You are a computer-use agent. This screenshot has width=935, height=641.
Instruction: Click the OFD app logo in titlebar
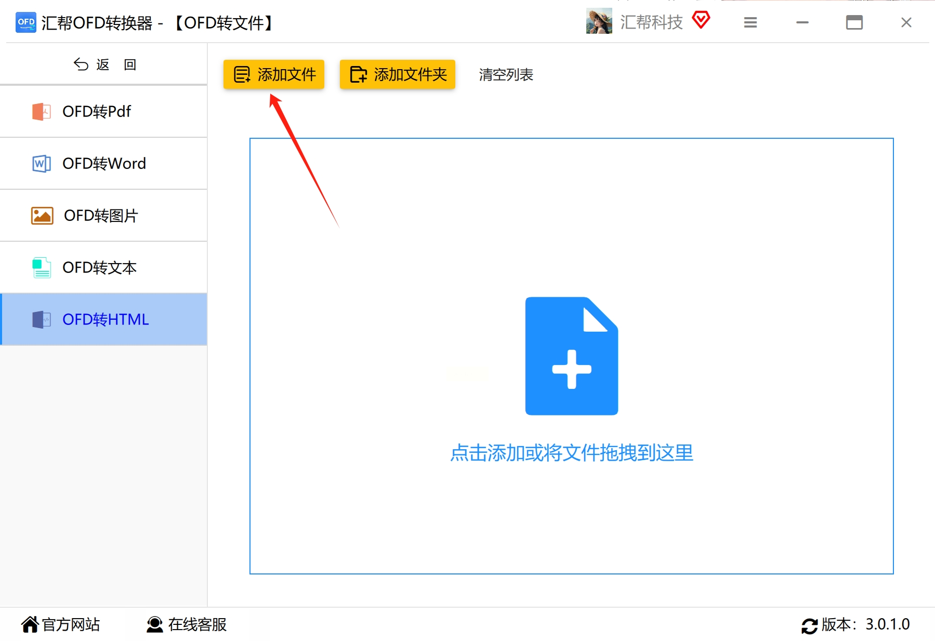point(25,23)
